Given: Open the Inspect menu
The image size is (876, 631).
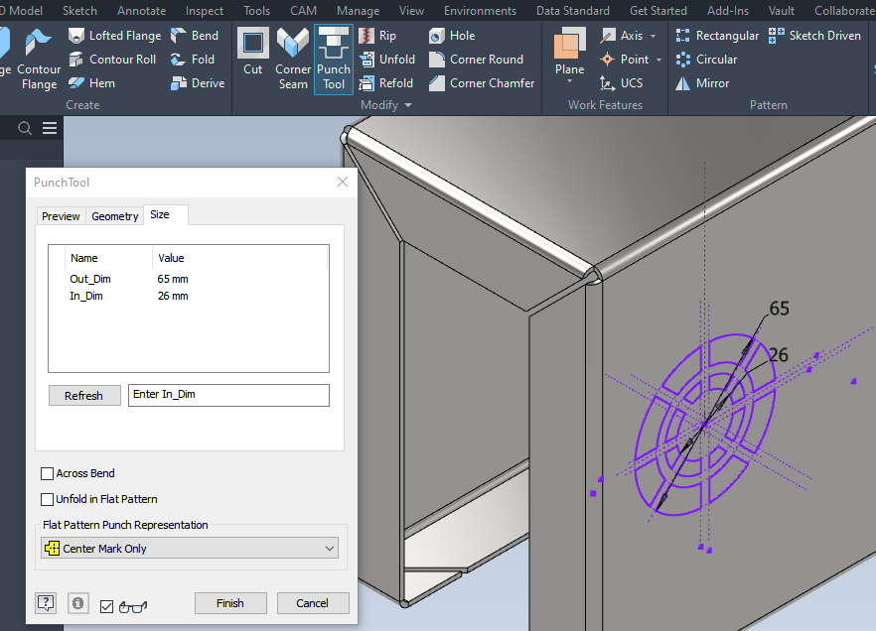Looking at the screenshot, I should tap(204, 11).
